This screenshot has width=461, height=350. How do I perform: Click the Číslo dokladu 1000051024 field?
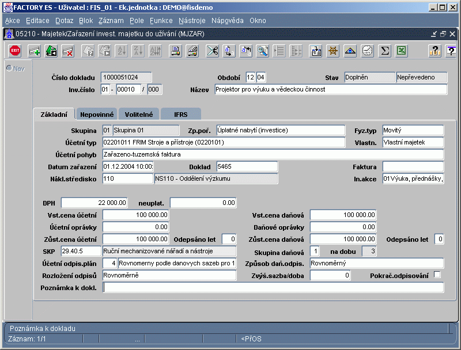point(126,77)
